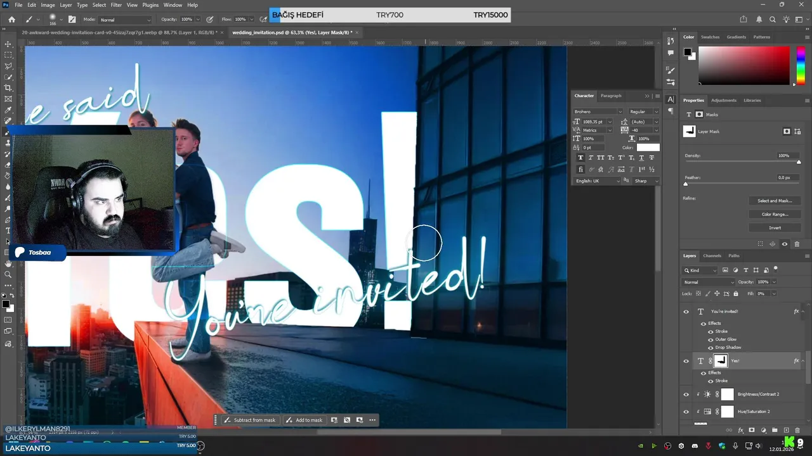This screenshot has height=456, width=812.
Task: Click Subtract from mask button
Action: (249, 420)
